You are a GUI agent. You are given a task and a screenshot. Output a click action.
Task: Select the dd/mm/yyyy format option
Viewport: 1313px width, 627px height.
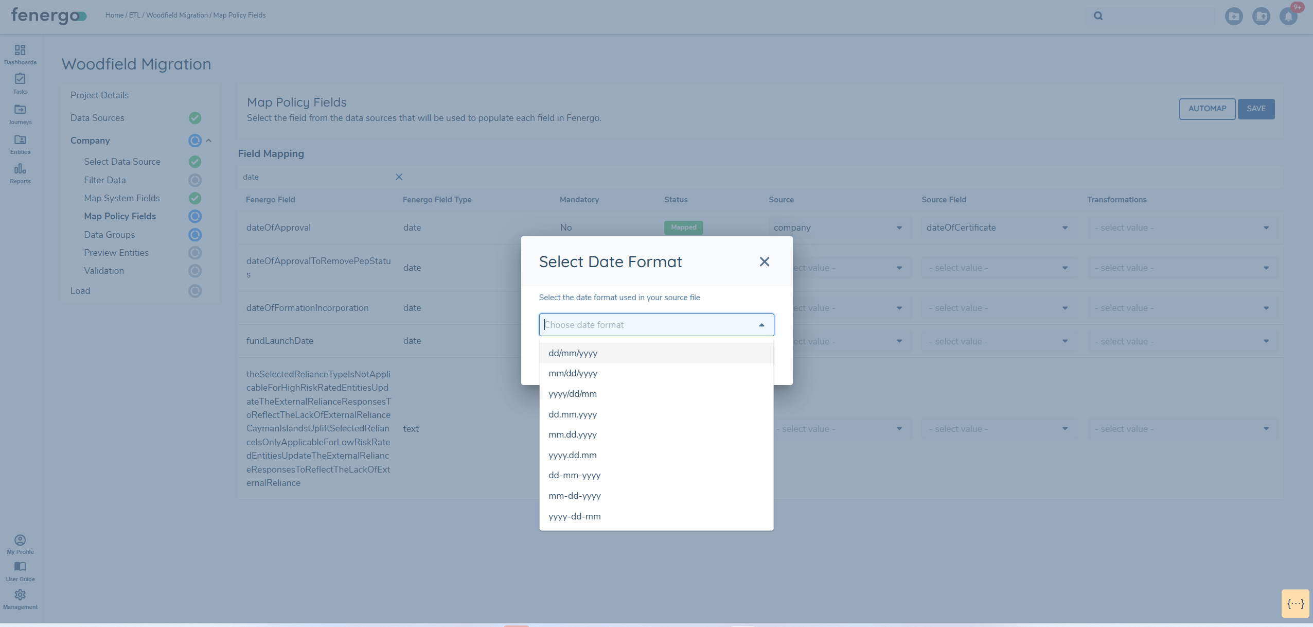(573, 353)
